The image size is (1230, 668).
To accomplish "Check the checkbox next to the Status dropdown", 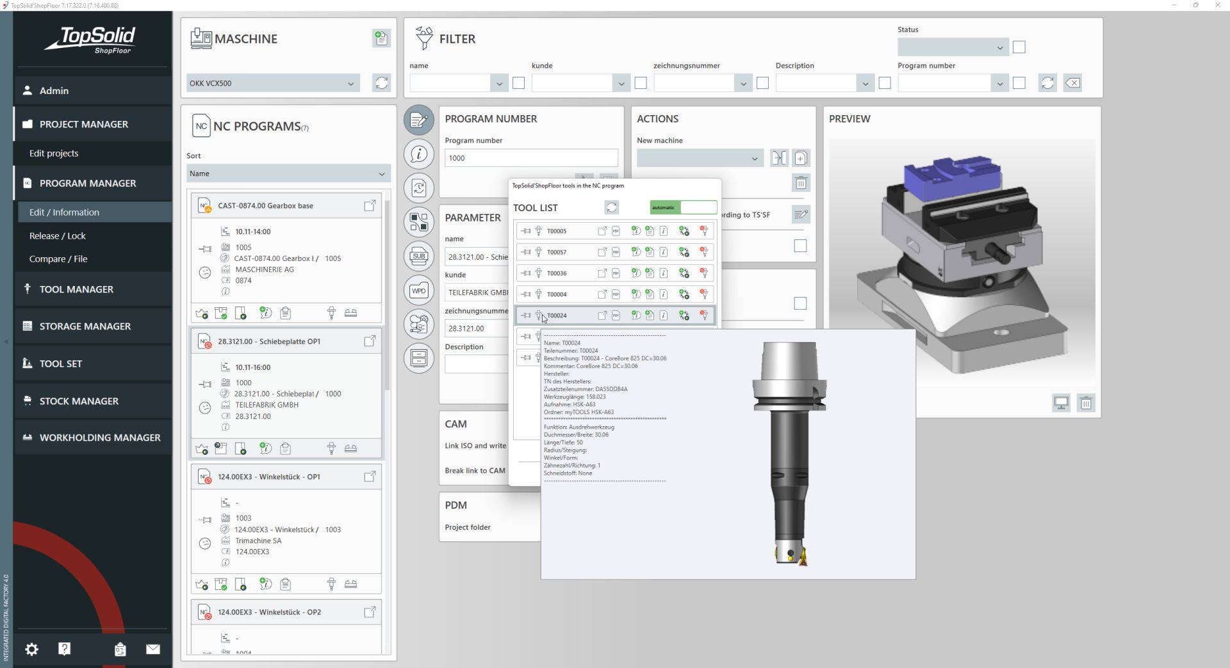I will [1019, 47].
